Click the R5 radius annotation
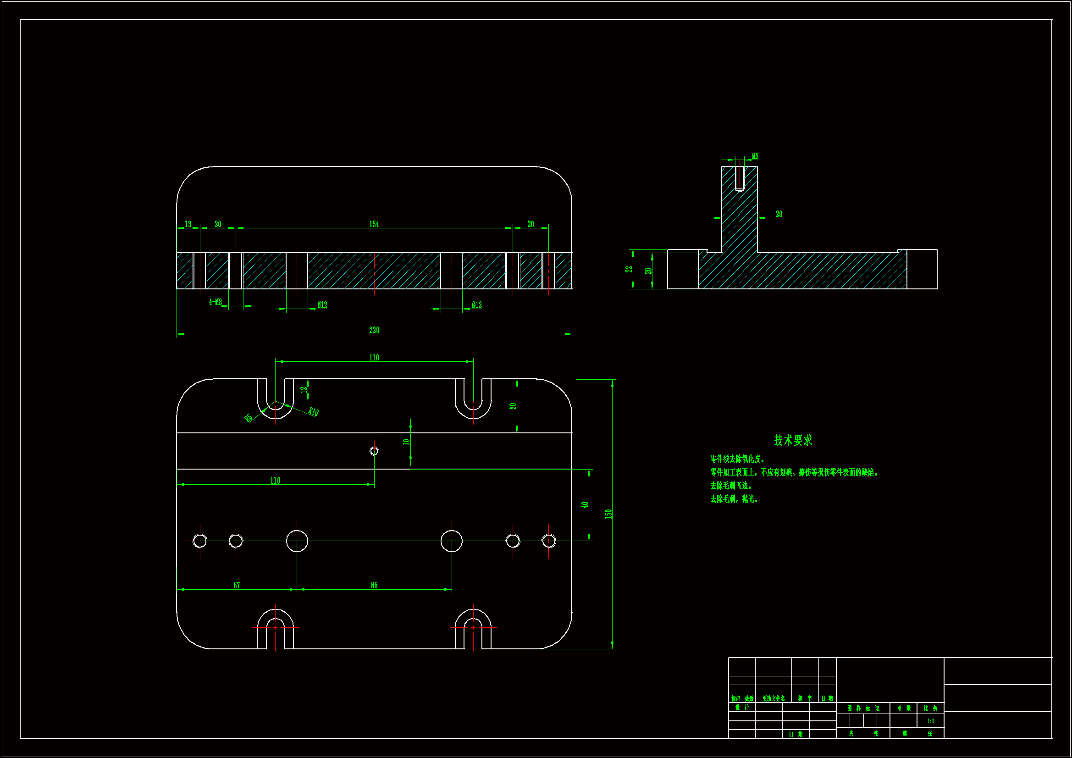Screen dimensions: 1072x758 [x=249, y=418]
